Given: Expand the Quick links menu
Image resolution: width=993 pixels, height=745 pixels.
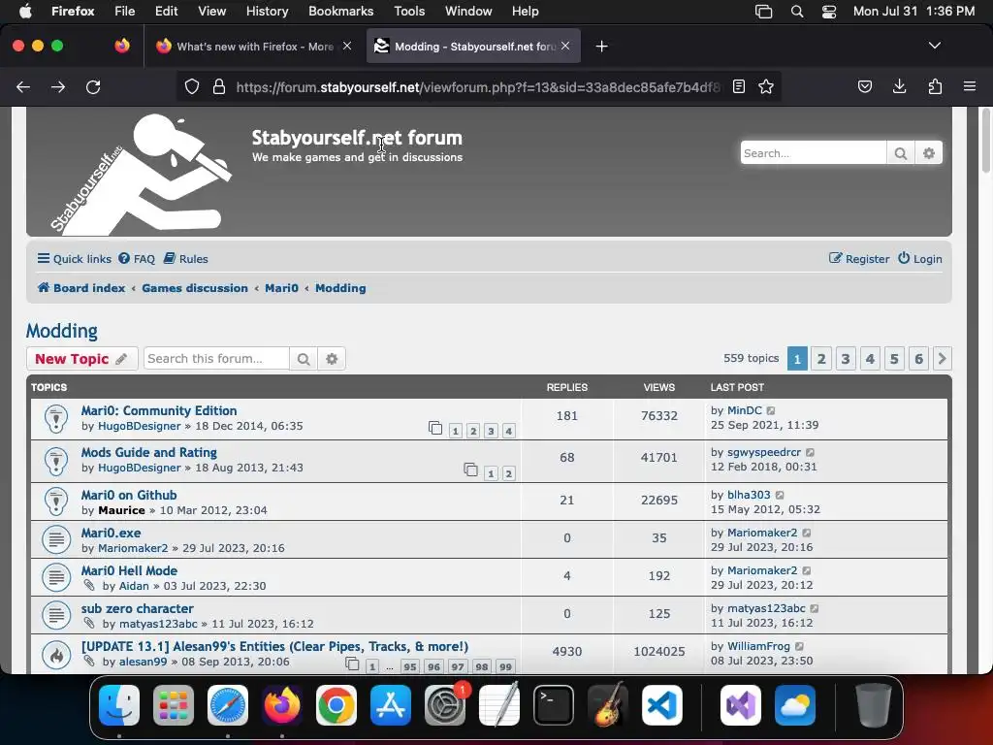Looking at the screenshot, I should click(74, 258).
